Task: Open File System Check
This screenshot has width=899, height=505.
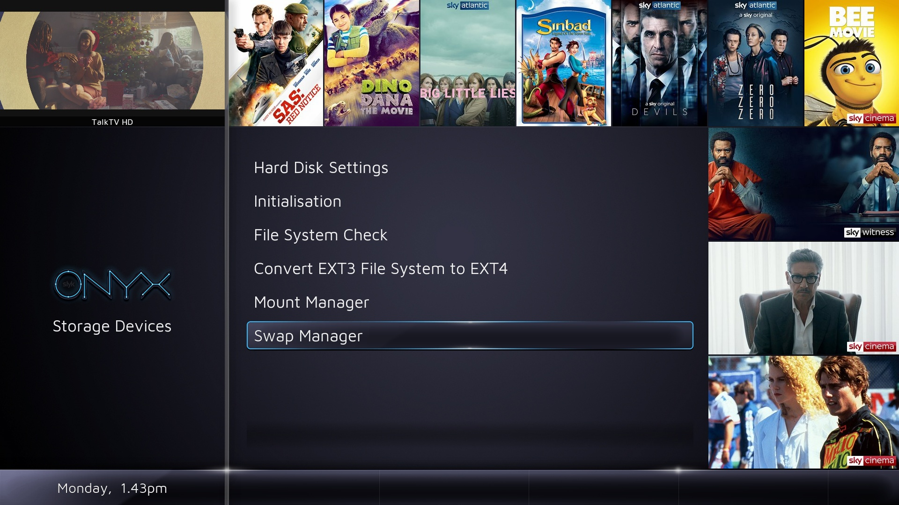Action: pyautogui.click(x=470, y=235)
